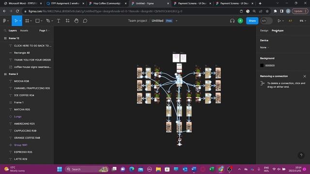Open Pen tool options dropdown arrow
The image size is (310, 174).
coord(52,21)
